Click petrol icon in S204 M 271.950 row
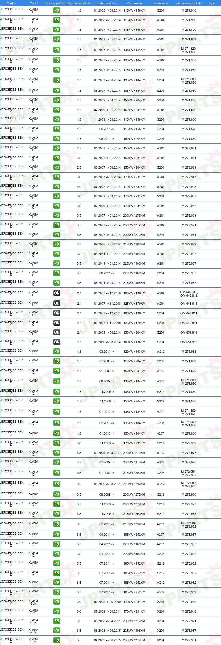221x645 pixels. pos(57,91)
